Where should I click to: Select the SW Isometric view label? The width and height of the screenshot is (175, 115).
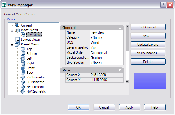[x=36, y=77]
